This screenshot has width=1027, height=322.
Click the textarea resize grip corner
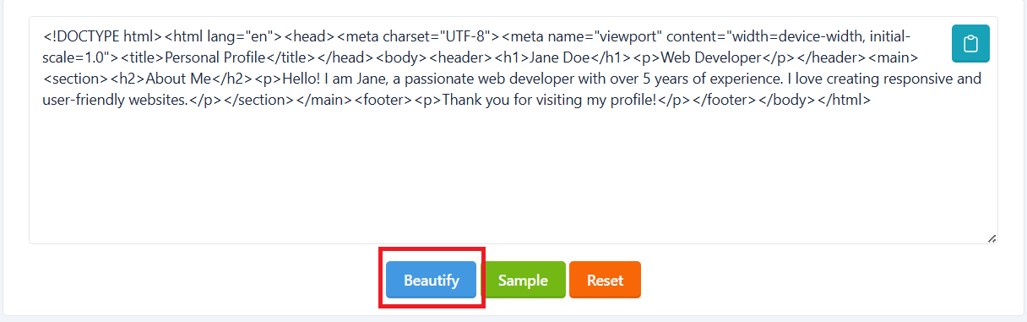pyautogui.click(x=992, y=238)
